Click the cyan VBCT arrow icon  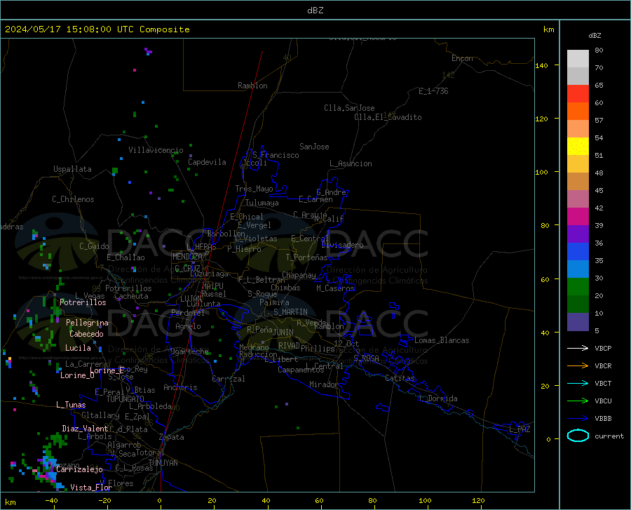[578, 383]
